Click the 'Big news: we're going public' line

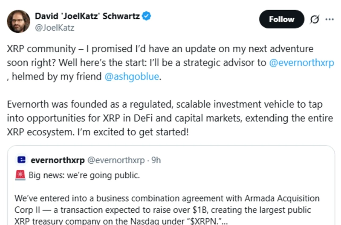pos(84,175)
